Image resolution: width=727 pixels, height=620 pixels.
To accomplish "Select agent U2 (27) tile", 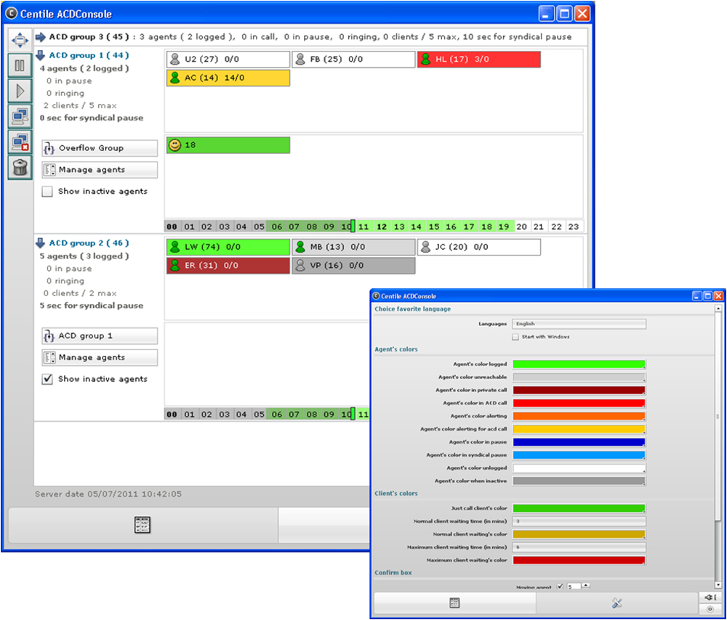I will click(x=228, y=60).
